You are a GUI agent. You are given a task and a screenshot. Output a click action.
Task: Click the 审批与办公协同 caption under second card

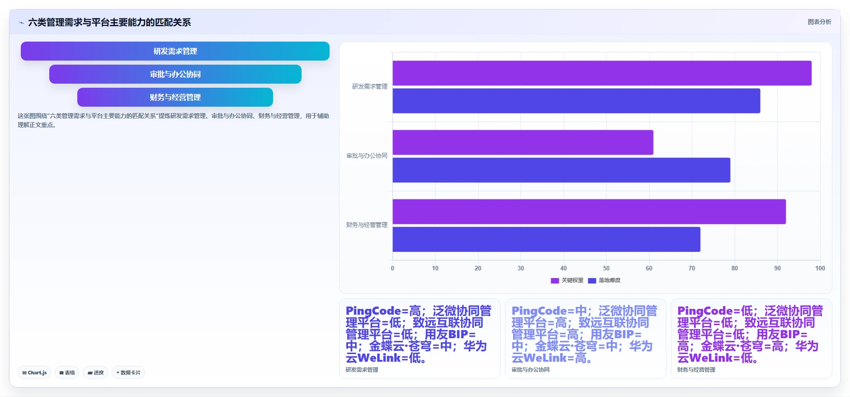pyautogui.click(x=530, y=370)
